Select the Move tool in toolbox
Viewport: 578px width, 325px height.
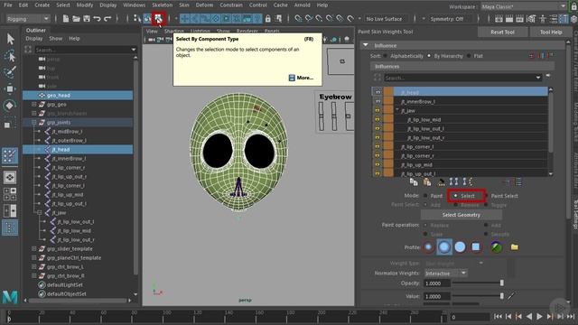click(x=10, y=88)
